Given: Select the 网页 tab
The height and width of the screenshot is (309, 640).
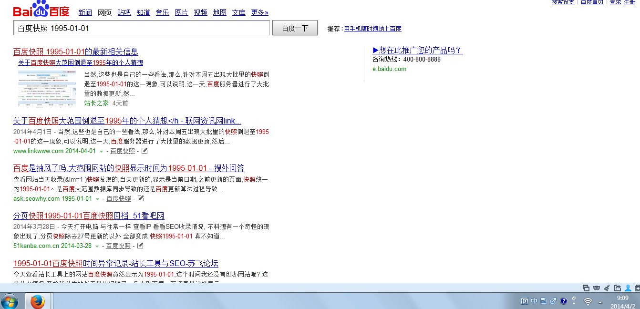Looking at the screenshot, I should (x=104, y=12).
